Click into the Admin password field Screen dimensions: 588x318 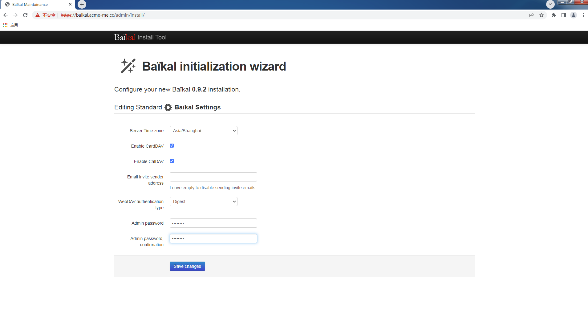point(213,223)
